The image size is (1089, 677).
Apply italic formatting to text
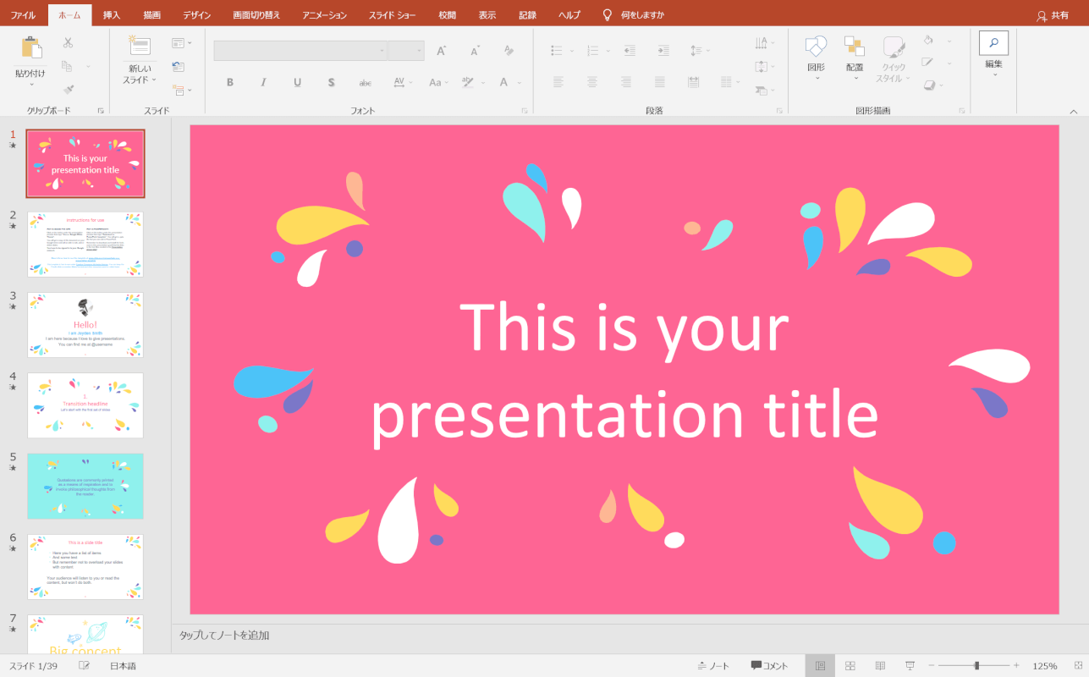[263, 81]
